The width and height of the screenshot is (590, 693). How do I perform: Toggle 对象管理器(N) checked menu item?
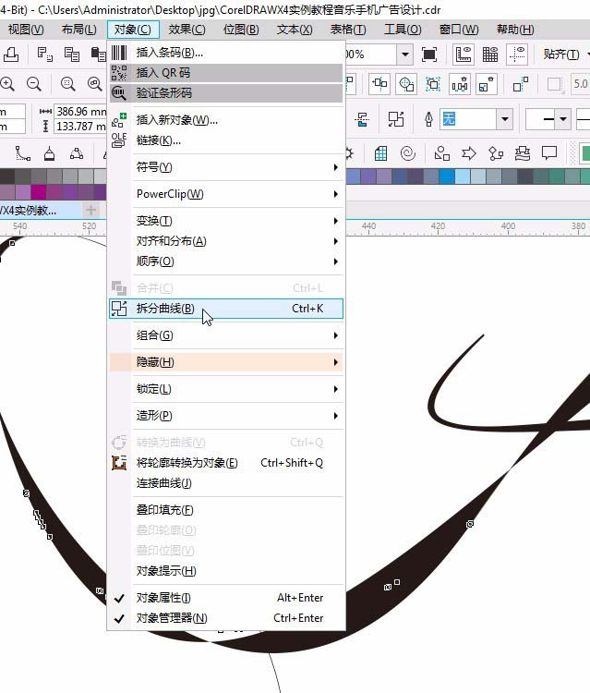225,618
